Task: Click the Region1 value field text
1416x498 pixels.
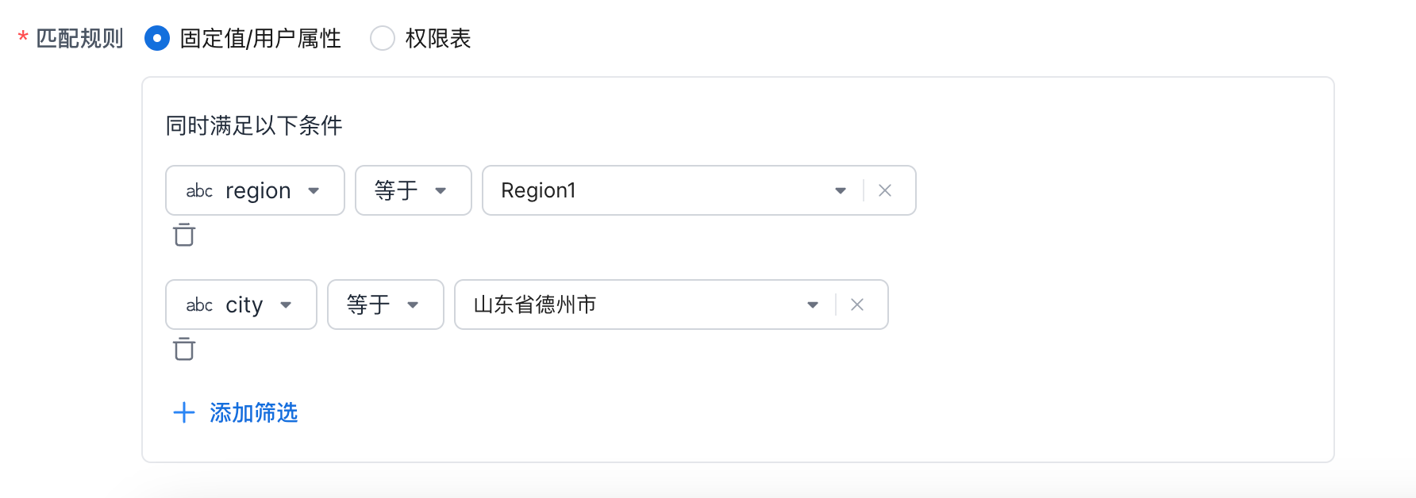Action: click(x=538, y=190)
